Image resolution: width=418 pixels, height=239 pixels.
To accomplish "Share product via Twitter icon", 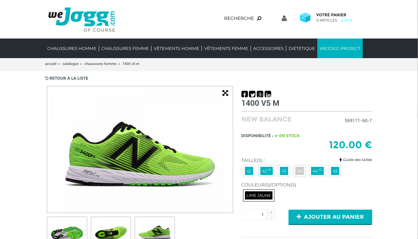I will click(x=252, y=94).
